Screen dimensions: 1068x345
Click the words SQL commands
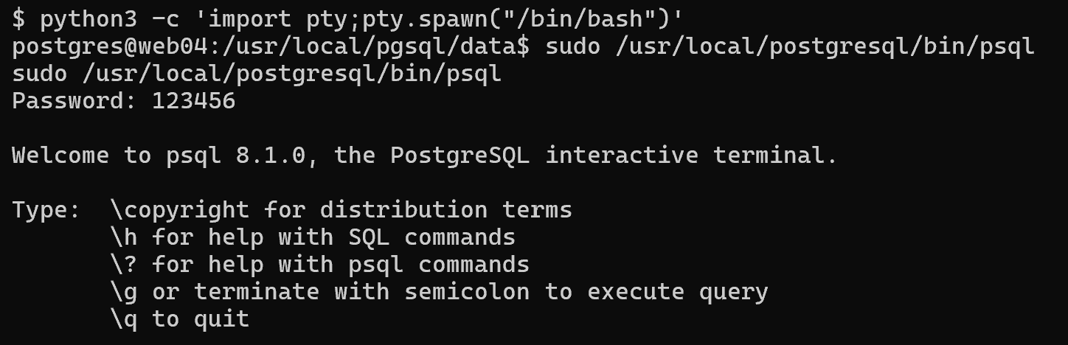(460, 237)
